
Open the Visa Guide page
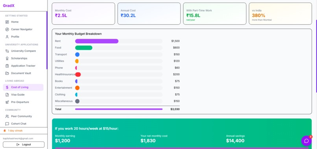[23, 95]
